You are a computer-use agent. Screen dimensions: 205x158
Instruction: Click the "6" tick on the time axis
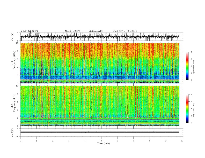117,141
